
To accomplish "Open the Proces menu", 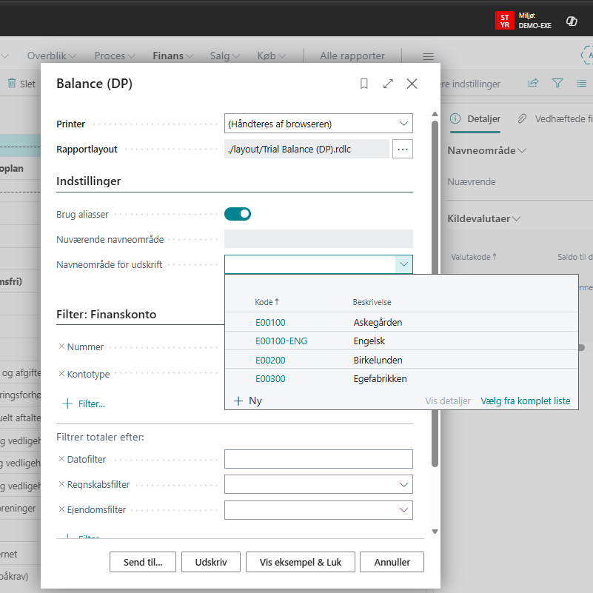I will point(115,56).
